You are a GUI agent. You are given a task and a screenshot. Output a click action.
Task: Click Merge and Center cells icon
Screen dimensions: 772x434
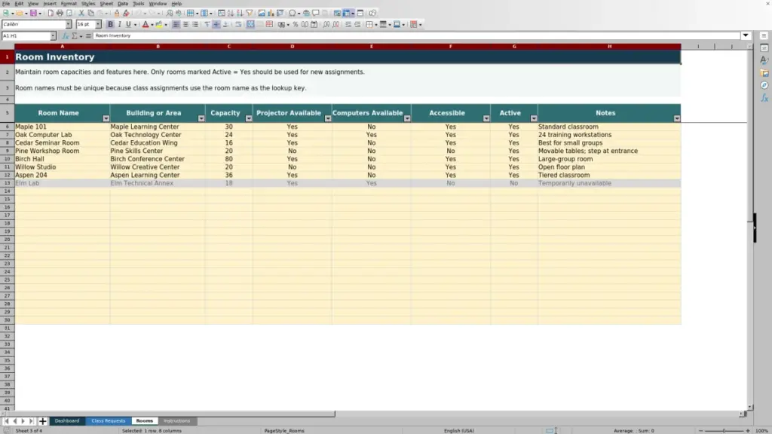(x=250, y=24)
